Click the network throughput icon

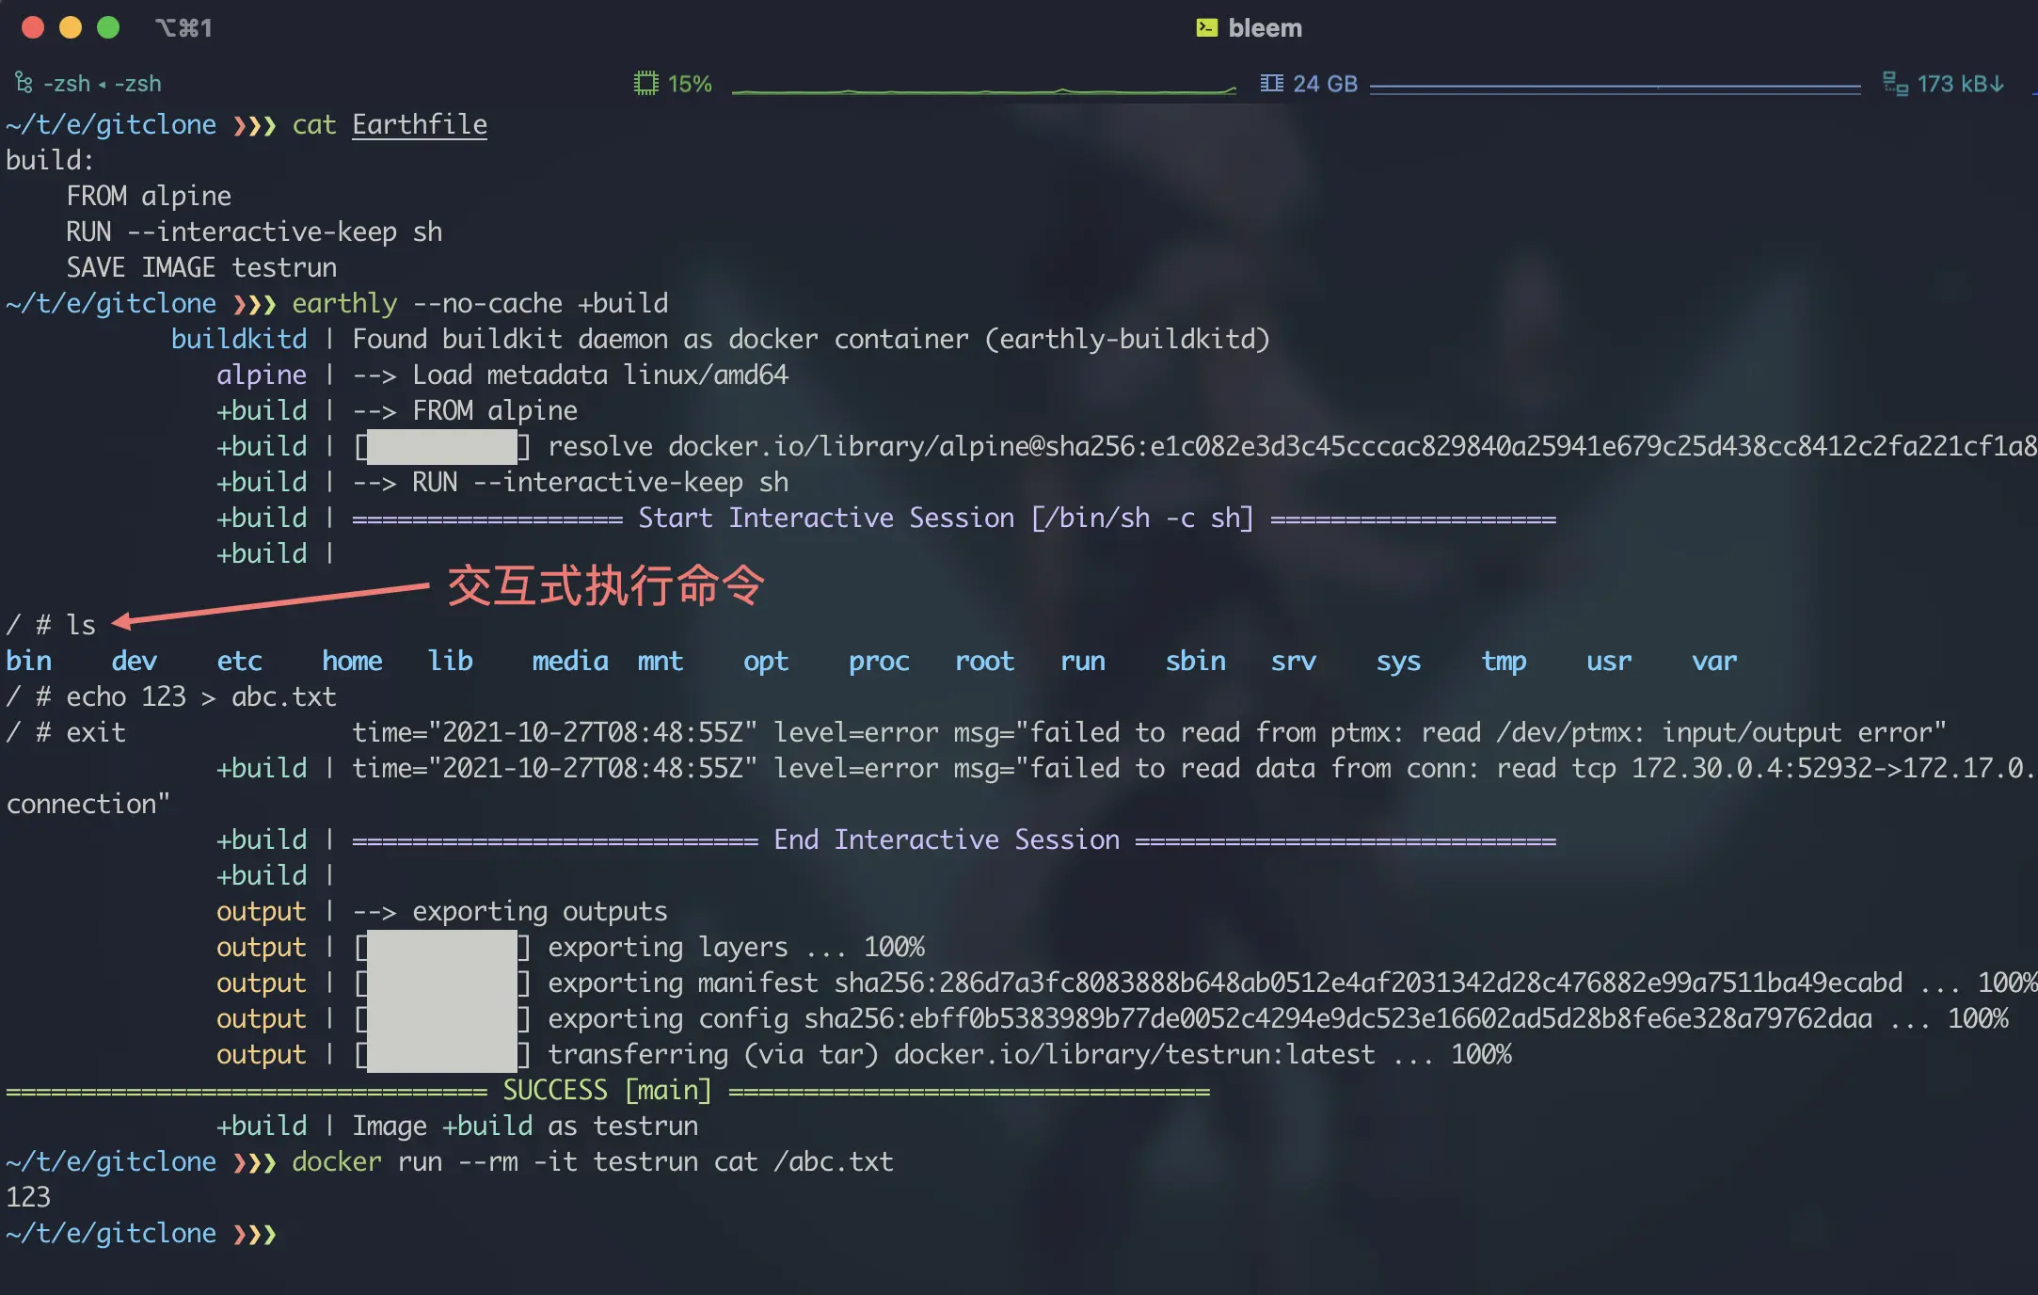coord(1894,84)
